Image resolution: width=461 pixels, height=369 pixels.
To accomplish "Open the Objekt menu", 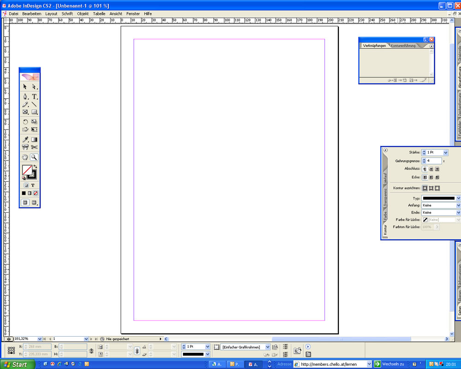I will pyautogui.click(x=83, y=14).
